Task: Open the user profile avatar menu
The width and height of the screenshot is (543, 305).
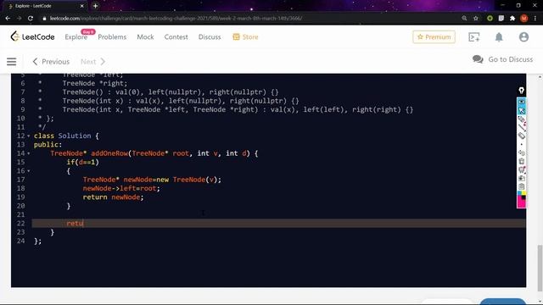Action: tap(523, 37)
